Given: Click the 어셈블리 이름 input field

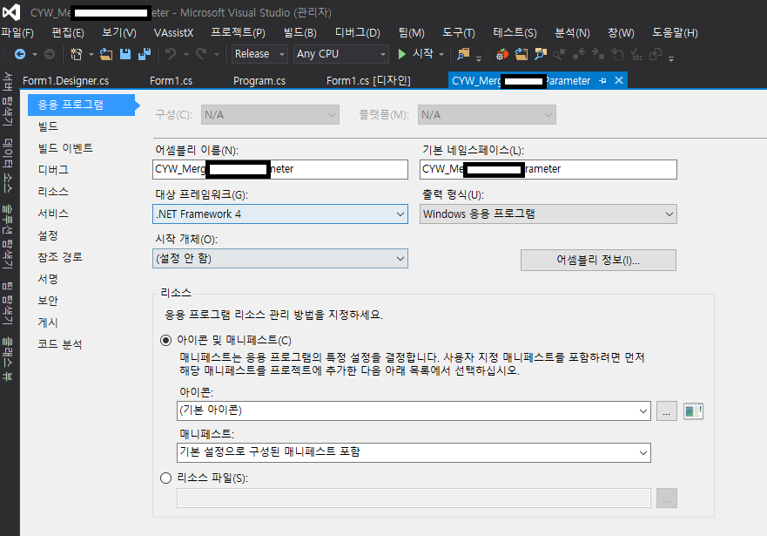Looking at the screenshot, I should (280, 169).
